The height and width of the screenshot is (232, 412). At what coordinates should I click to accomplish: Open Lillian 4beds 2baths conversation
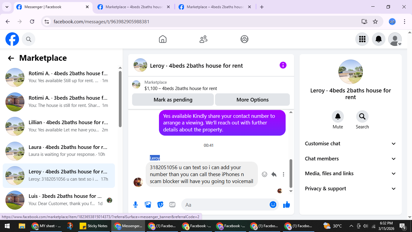[59, 126]
